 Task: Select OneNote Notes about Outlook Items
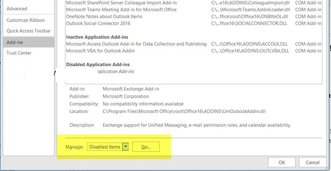tap(104, 17)
